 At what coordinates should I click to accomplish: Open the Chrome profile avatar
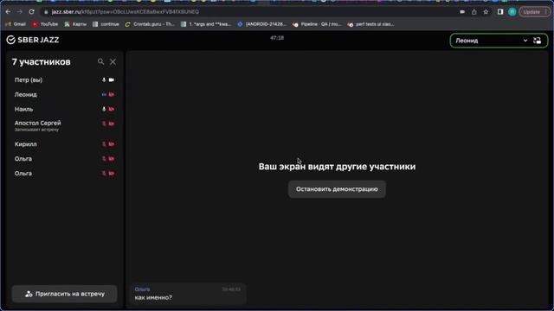[x=512, y=11]
